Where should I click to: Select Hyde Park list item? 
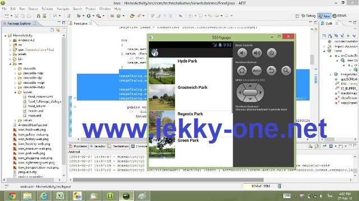point(191,71)
